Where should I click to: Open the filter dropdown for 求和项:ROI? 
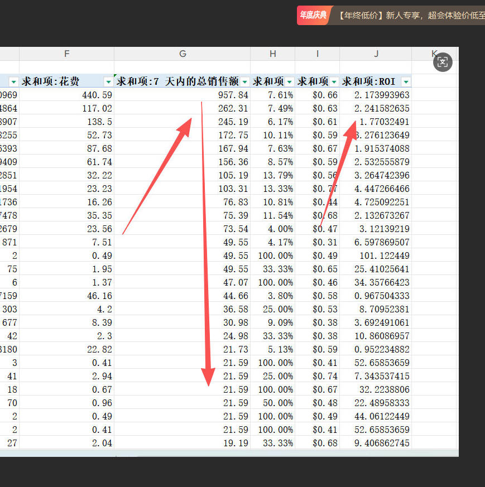click(406, 81)
